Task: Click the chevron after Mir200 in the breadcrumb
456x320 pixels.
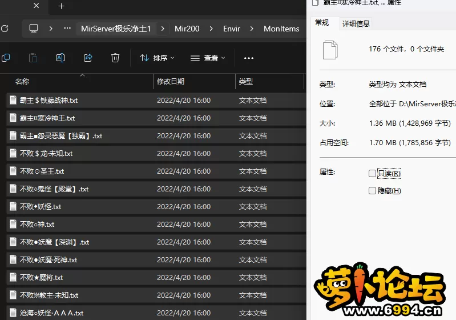Action: [211, 29]
